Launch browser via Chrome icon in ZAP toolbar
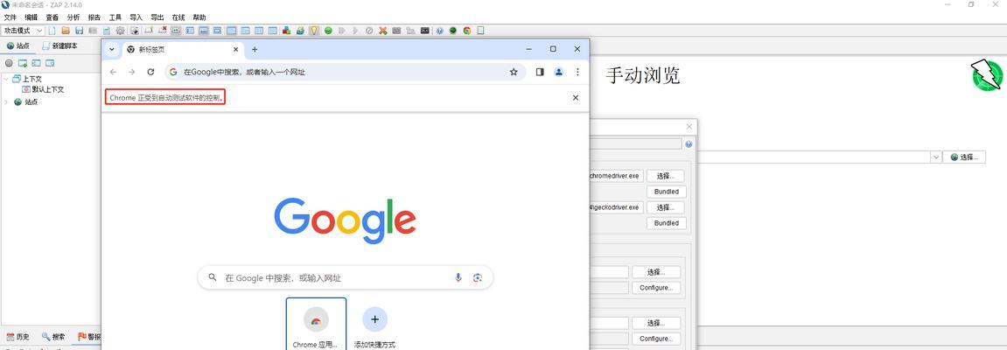 click(467, 30)
